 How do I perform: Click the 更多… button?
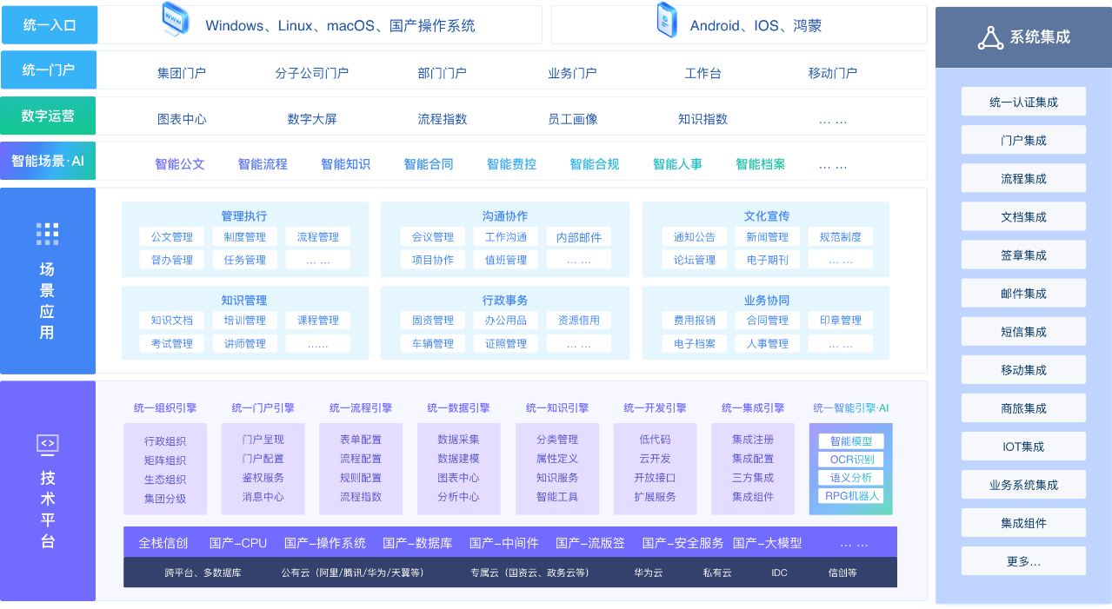click(1023, 560)
